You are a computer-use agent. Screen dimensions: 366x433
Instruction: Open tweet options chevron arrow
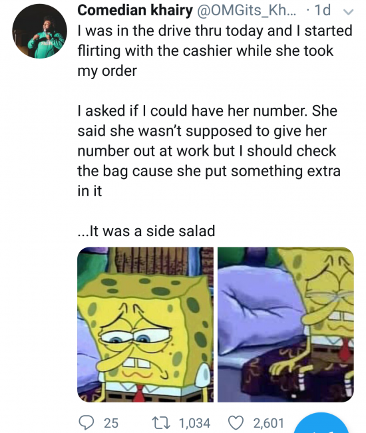click(x=348, y=11)
